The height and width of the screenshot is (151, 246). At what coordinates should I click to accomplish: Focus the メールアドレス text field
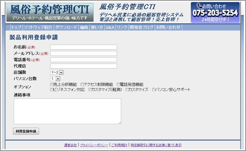coord(83,53)
